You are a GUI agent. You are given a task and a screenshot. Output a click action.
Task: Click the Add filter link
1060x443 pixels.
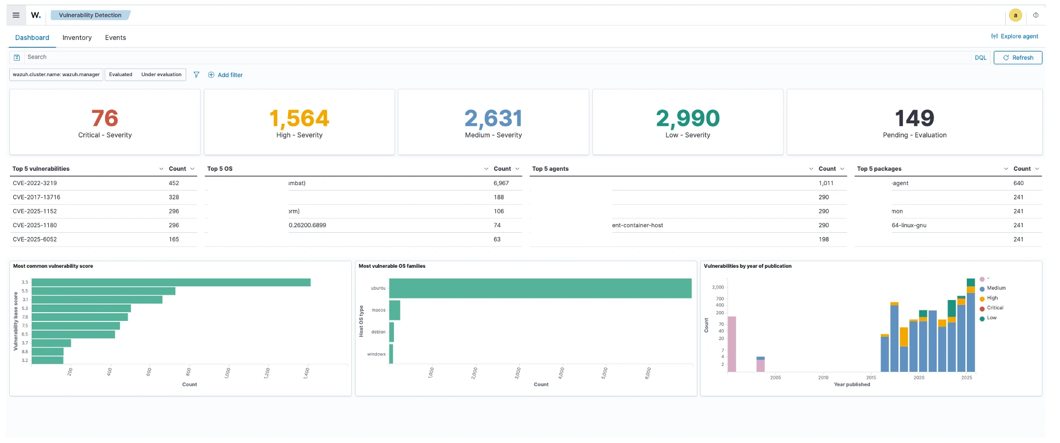(225, 75)
